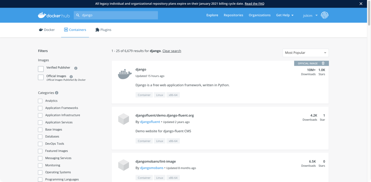The width and height of the screenshot is (371, 182).
Task: Click the Linux tag on django card
Action: pos(160,95)
